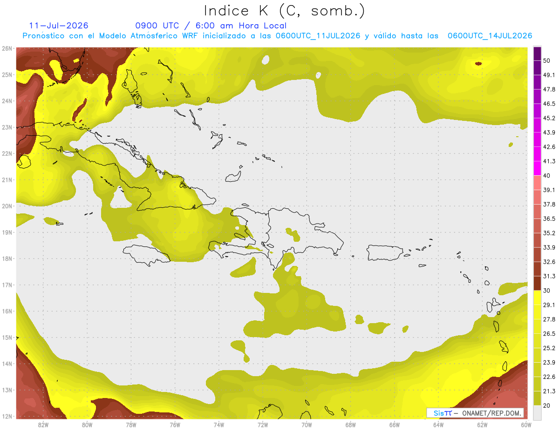Click the magenta legend swatch between 40 and 41.3

[x=537, y=168]
